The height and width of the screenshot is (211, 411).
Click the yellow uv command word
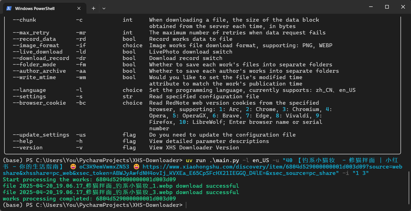pyautogui.click(x=189, y=160)
